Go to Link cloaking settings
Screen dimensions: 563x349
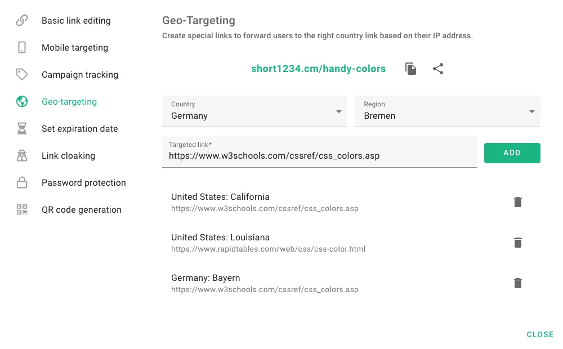coord(68,156)
